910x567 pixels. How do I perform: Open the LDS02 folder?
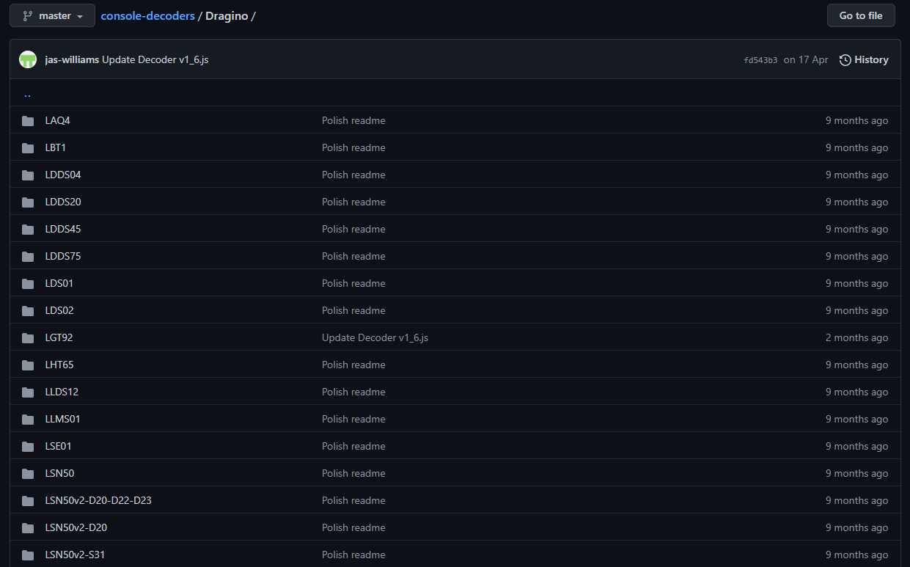tap(59, 310)
